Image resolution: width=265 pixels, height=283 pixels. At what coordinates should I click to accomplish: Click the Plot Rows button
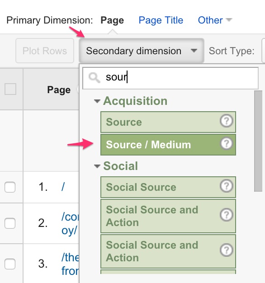[45, 51]
